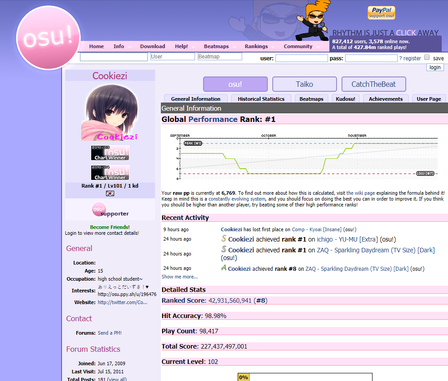Focus the password login field
Viewport: 448px width, 381px height.
tap(371, 58)
